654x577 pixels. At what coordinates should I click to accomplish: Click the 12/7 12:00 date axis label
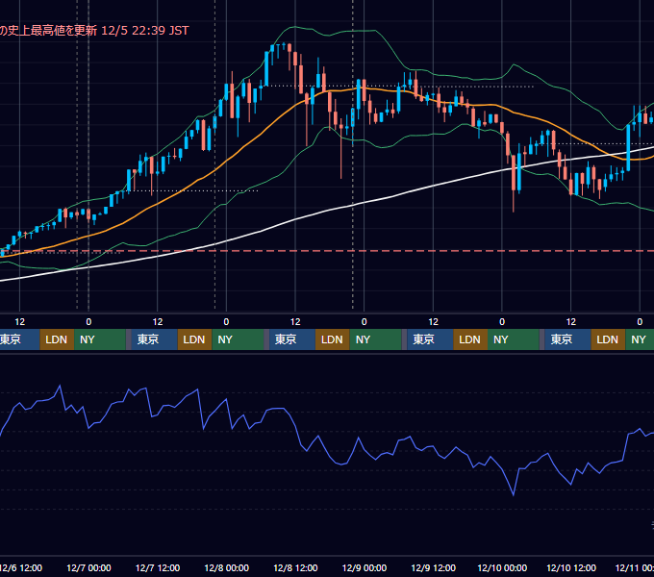158,567
